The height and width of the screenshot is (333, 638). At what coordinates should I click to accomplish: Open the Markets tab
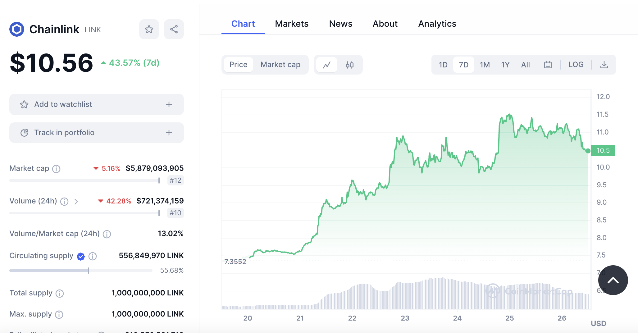point(292,24)
